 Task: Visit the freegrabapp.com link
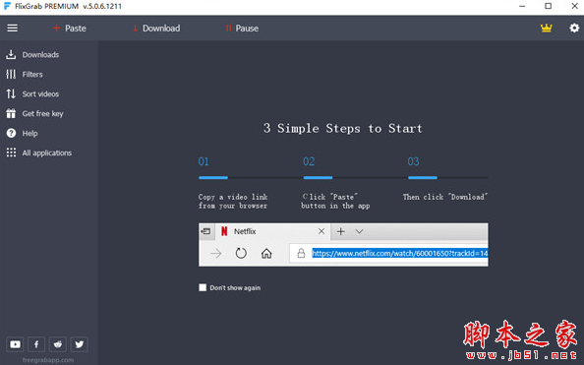click(48, 360)
